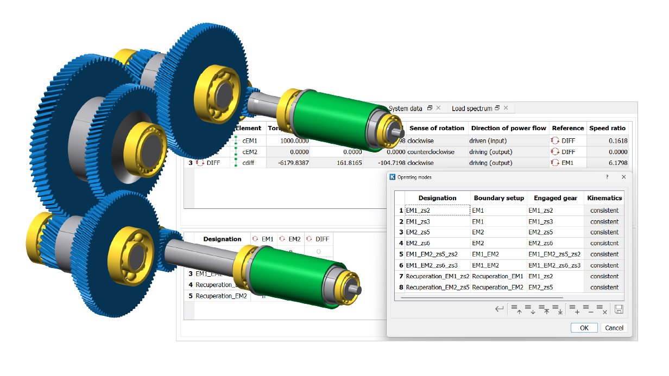Move the selected operating mode up one row
Viewport: 669px width, 376px height.
(516, 309)
